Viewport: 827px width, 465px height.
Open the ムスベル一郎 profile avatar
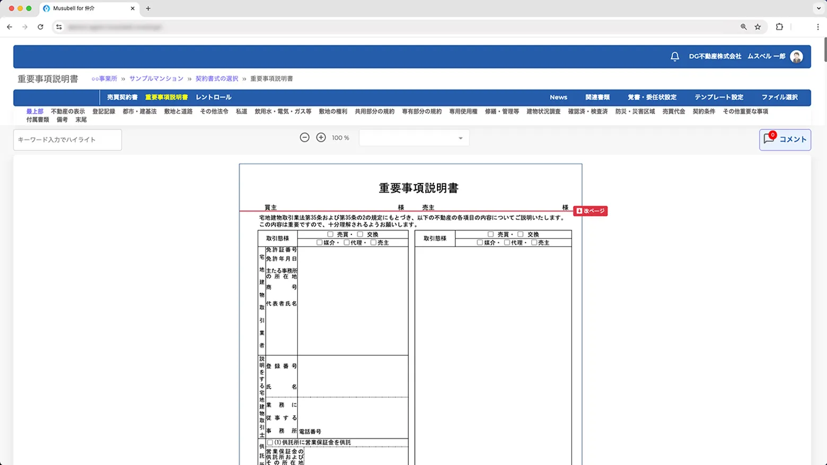point(796,56)
